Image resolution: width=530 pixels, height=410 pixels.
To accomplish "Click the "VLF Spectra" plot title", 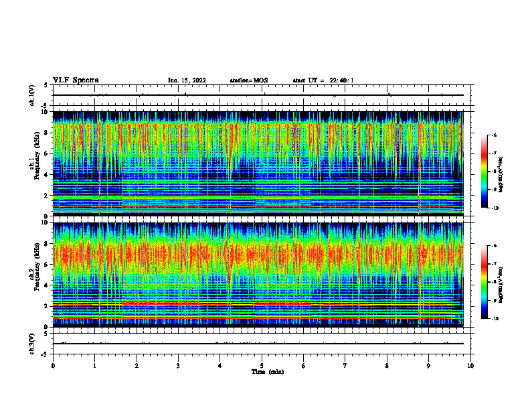I will (x=76, y=80).
